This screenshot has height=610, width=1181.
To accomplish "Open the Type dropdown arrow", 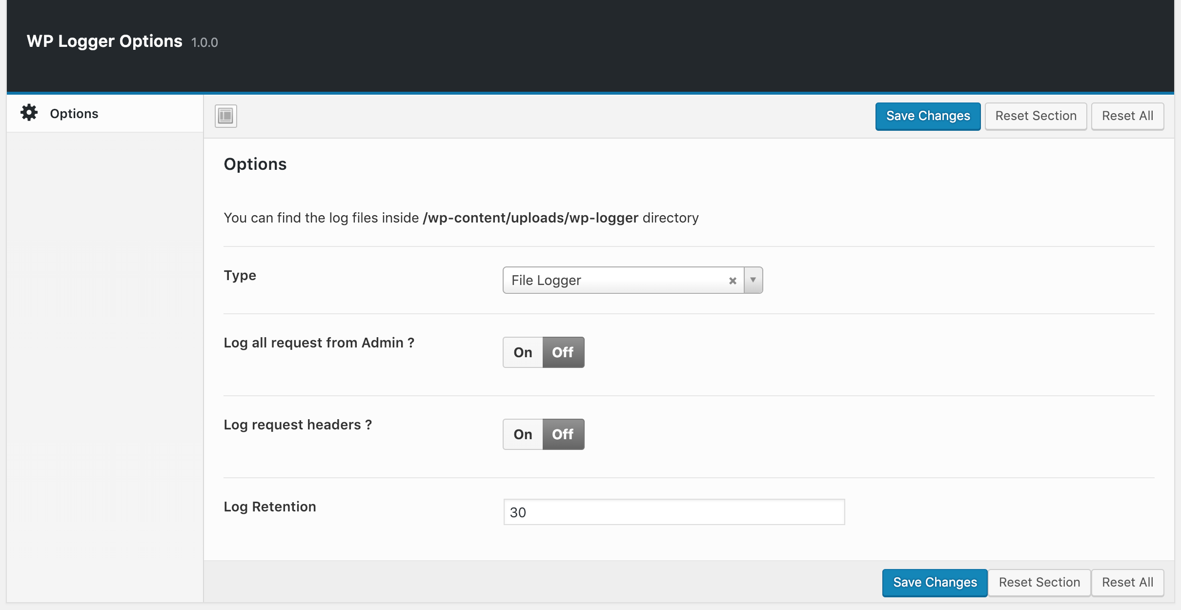I will click(753, 280).
